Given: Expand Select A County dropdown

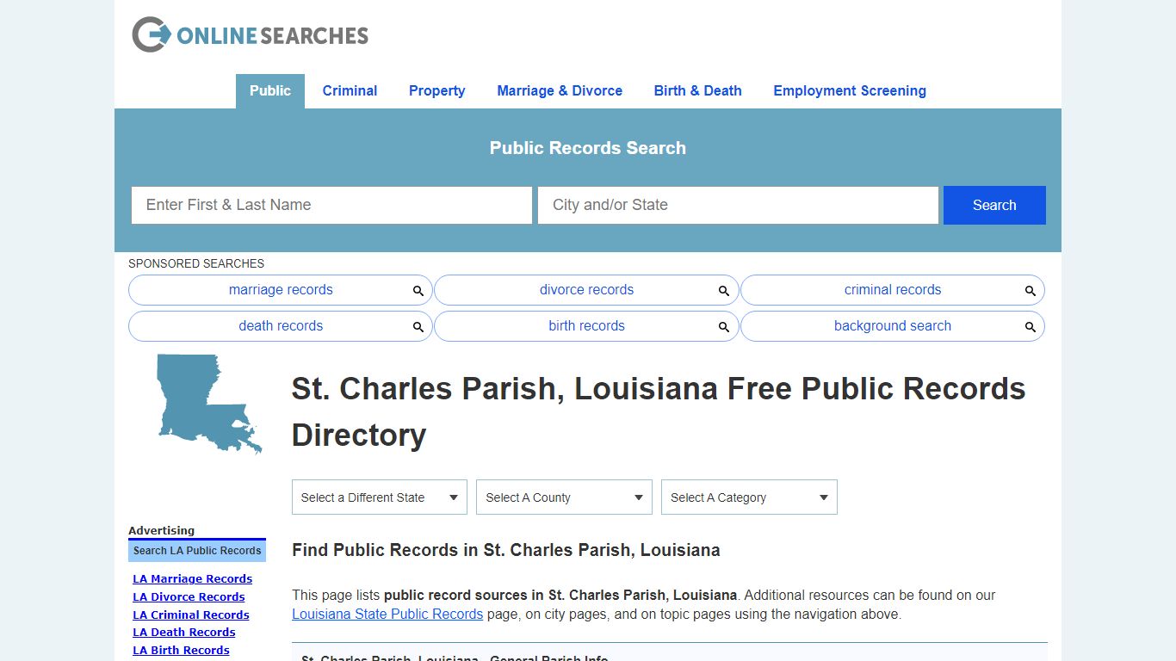Looking at the screenshot, I should pyautogui.click(x=564, y=497).
